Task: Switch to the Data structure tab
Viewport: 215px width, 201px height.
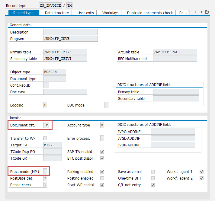Action: coord(57,13)
